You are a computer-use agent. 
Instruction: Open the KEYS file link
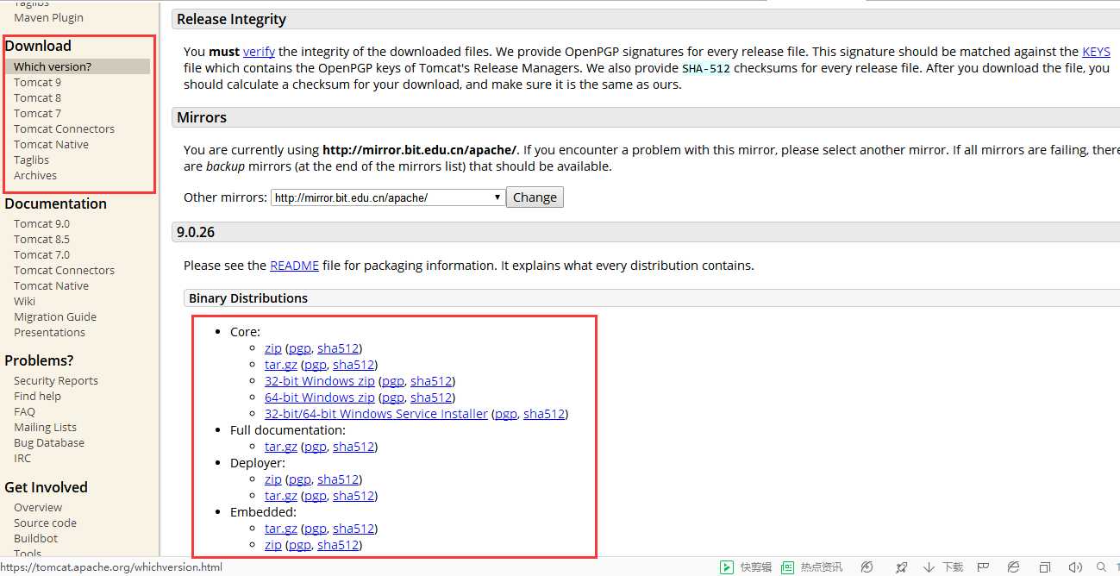pyautogui.click(x=1096, y=52)
